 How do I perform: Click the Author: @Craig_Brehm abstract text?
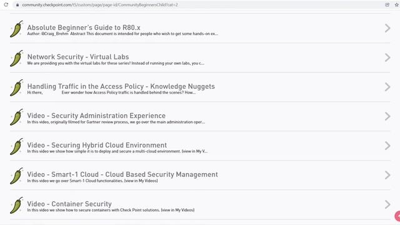(x=122, y=34)
